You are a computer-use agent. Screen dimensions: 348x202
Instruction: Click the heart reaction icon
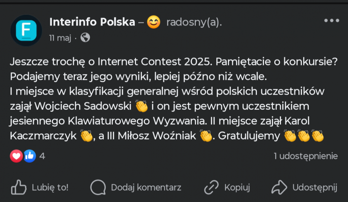[x=16, y=156]
